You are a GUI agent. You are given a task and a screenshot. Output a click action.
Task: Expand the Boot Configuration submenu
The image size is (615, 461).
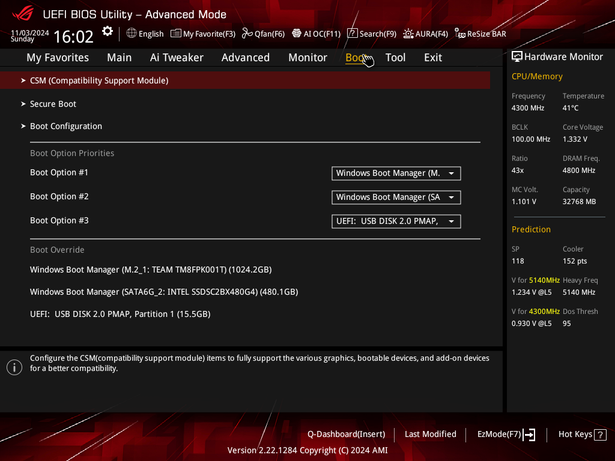point(66,126)
